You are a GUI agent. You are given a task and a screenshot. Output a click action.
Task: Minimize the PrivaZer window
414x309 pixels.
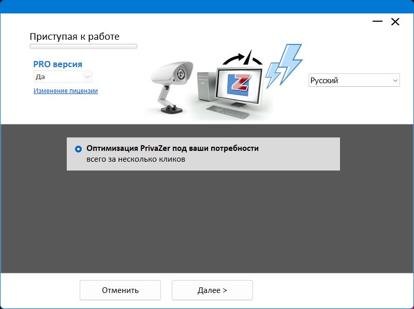click(378, 22)
